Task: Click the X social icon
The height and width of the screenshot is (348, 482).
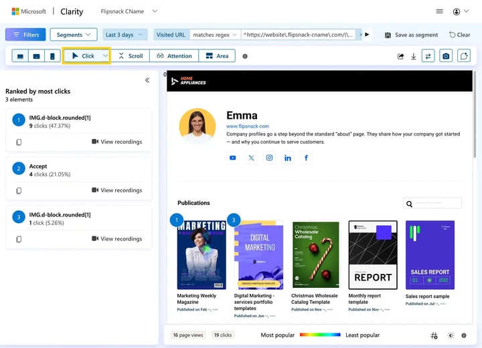Action: (x=251, y=158)
